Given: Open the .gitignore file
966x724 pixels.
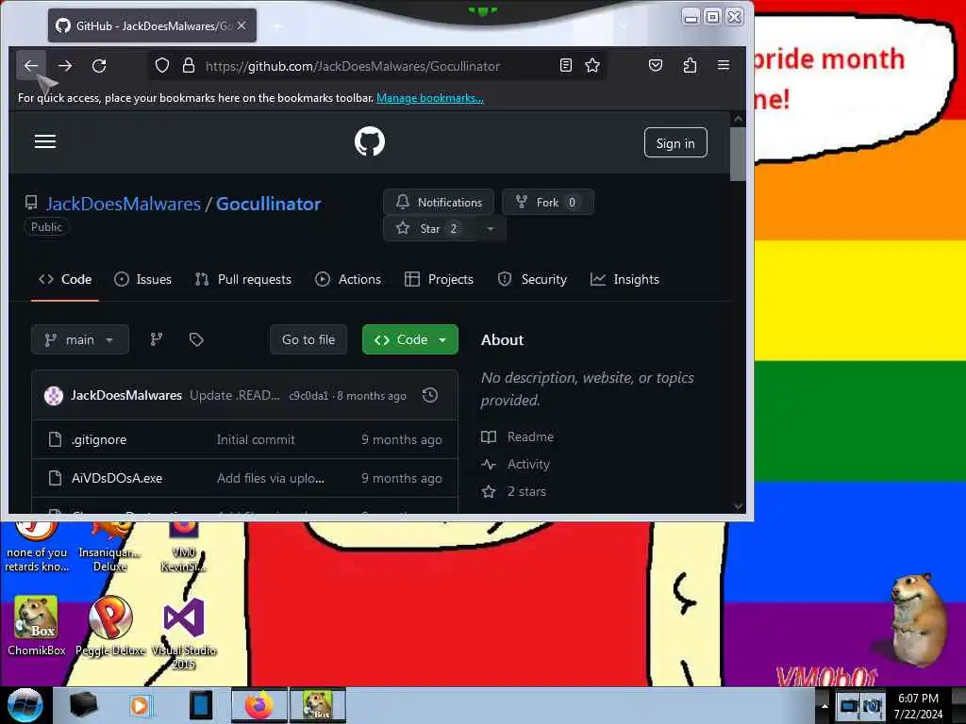Looking at the screenshot, I should 98,439.
